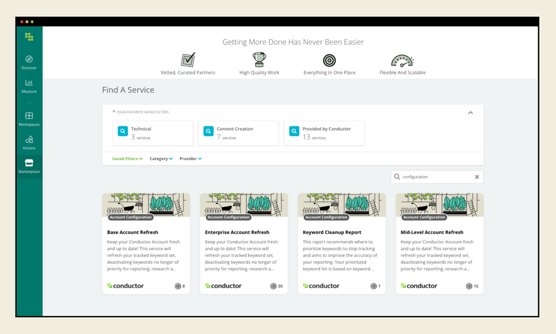Click the credit icon on Base Account Refresh
Viewport: 556px width, 334px height.
pyautogui.click(x=178, y=286)
